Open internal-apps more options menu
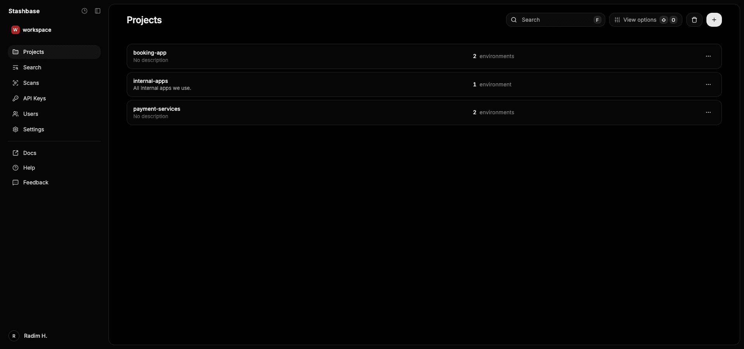The width and height of the screenshot is (744, 349). coord(708,84)
